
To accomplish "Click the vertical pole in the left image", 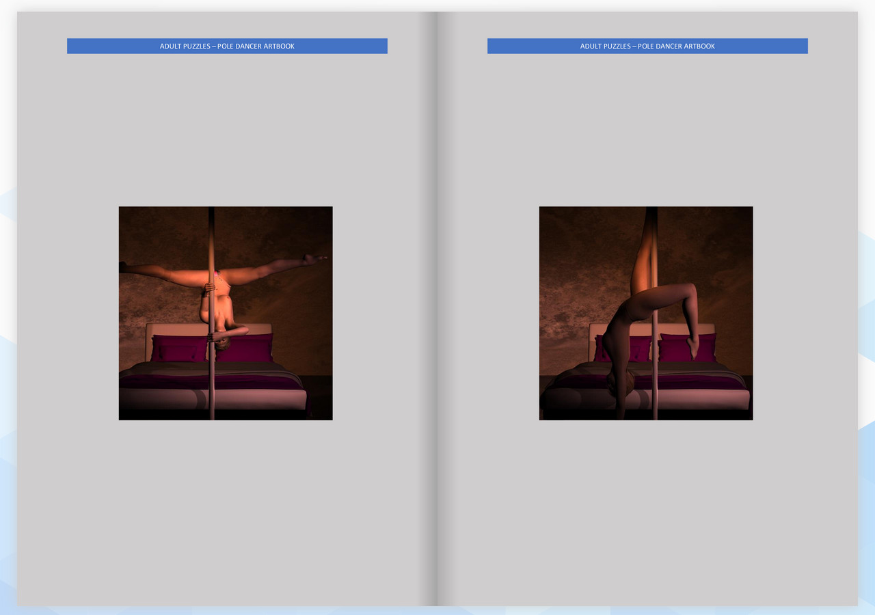I will pyautogui.click(x=211, y=389).
